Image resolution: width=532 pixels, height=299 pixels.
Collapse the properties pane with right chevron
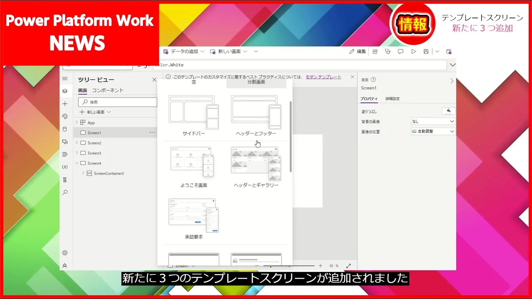452,81
